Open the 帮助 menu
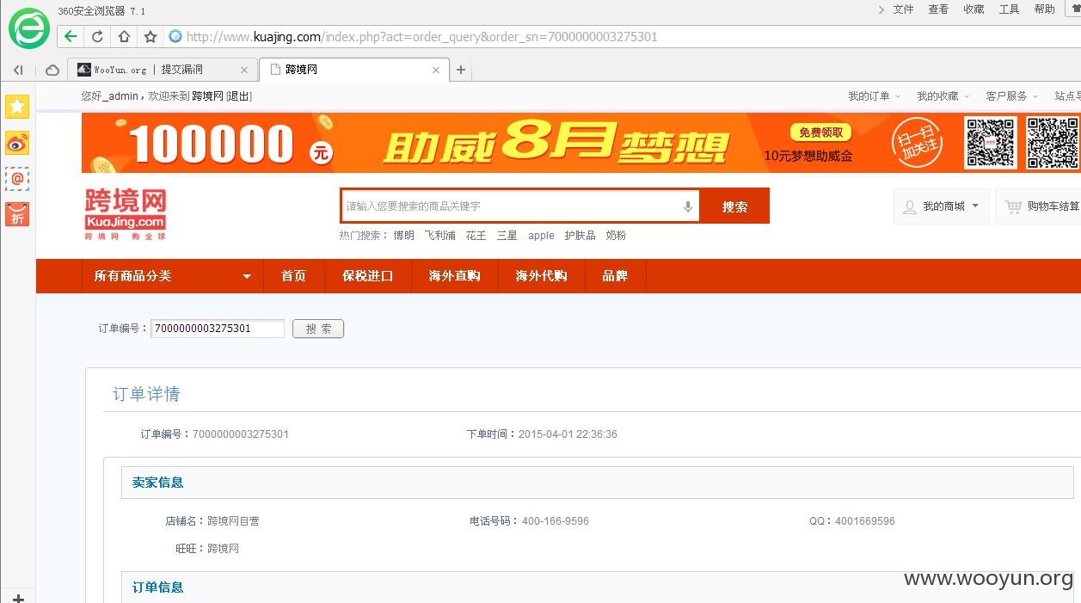The width and height of the screenshot is (1081, 603). (1044, 9)
